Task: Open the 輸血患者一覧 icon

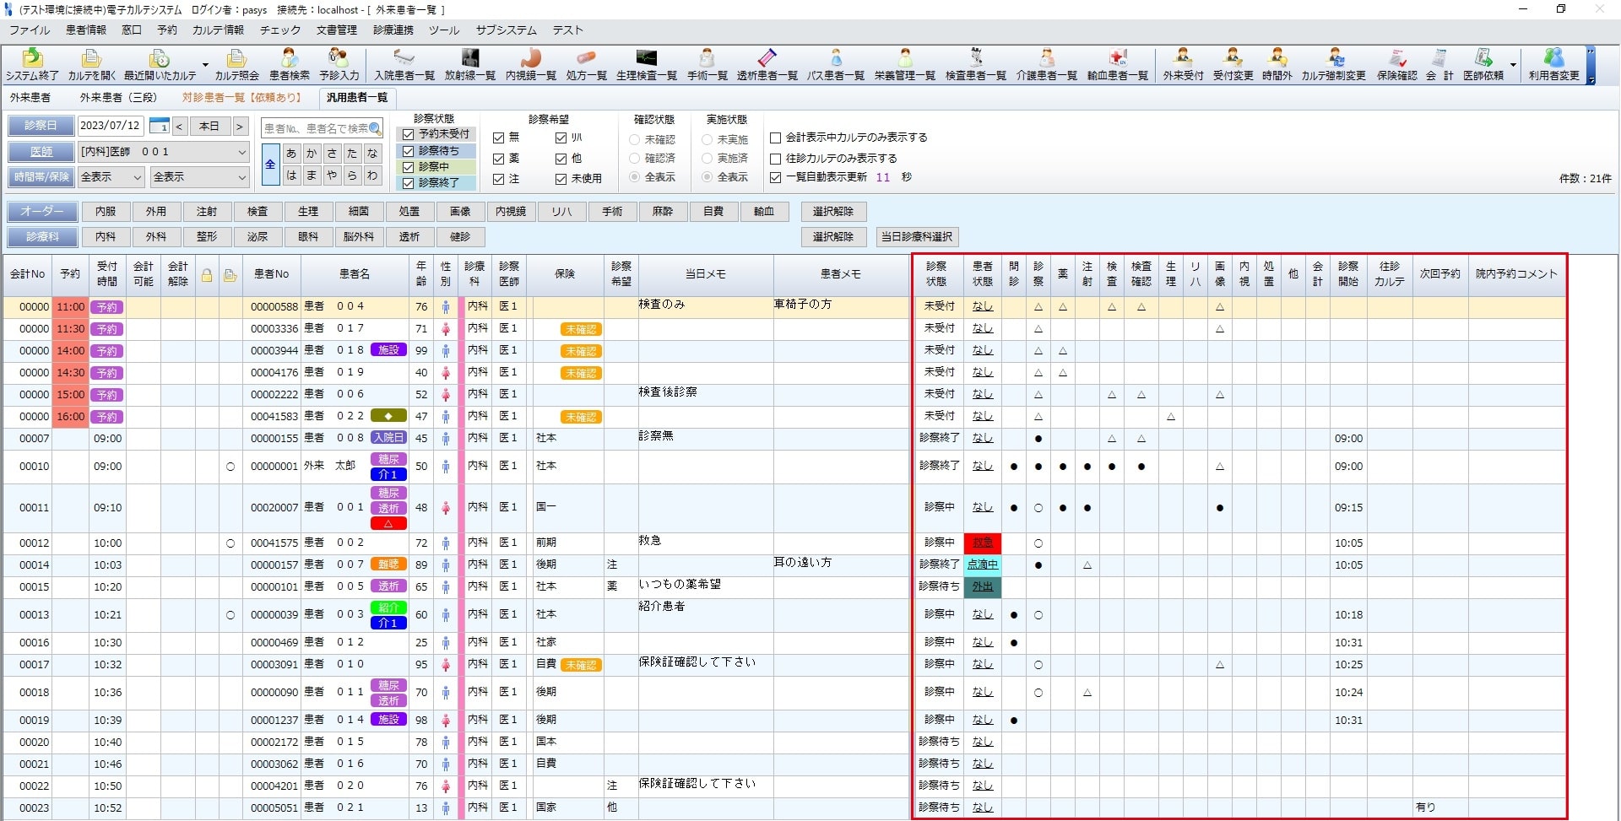Action: click(x=1118, y=65)
